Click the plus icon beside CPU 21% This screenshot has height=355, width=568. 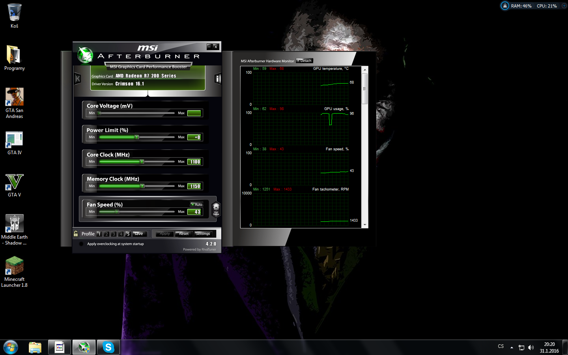pyautogui.click(x=564, y=6)
